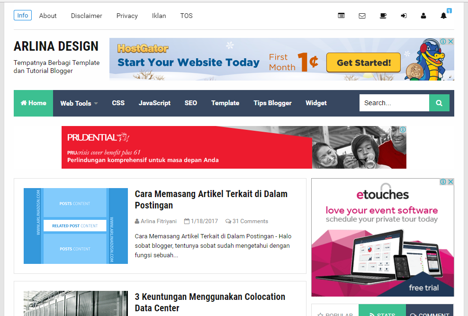Open the CSS category
This screenshot has width=468, height=316.
pos(118,103)
